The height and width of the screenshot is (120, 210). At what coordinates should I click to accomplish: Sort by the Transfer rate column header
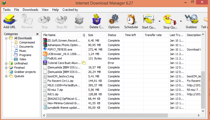point(156,35)
